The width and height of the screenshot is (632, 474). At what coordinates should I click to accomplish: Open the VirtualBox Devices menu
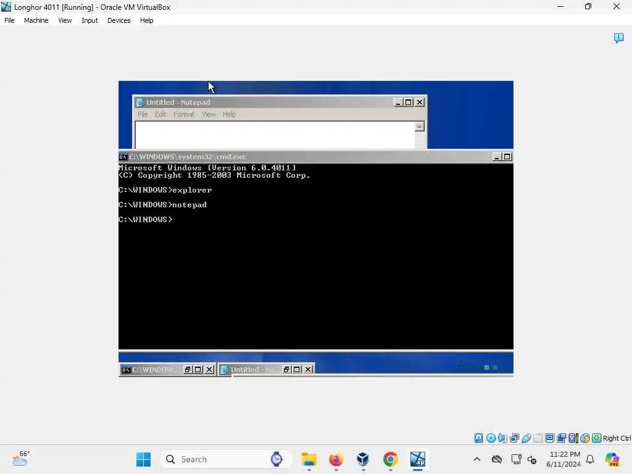[x=118, y=20]
